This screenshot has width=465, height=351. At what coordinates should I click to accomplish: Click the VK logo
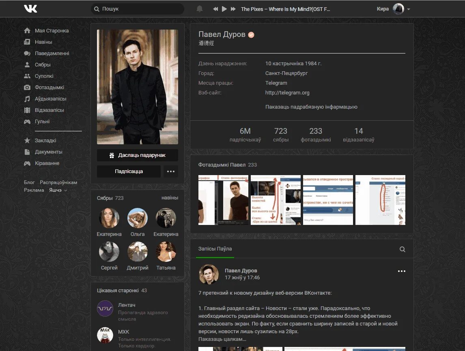pyautogui.click(x=30, y=9)
